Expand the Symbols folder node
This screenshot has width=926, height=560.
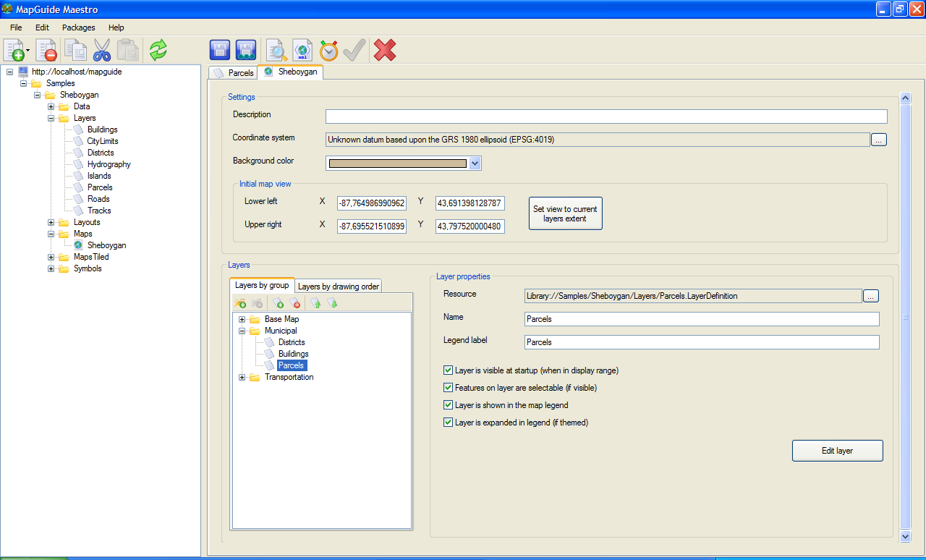click(x=51, y=268)
